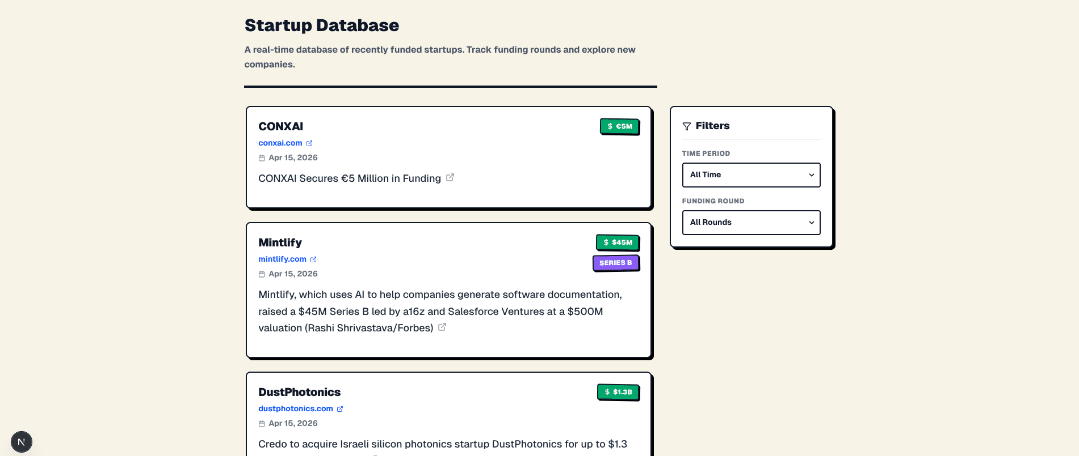
Task: Open the Time Period dropdown showing All Time
Action: click(751, 175)
